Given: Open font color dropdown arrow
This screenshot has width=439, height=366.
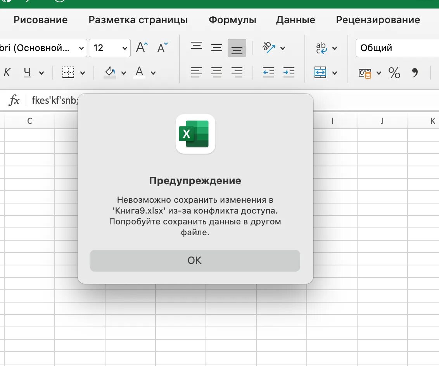Looking at the screenshot, I should 153,73.
